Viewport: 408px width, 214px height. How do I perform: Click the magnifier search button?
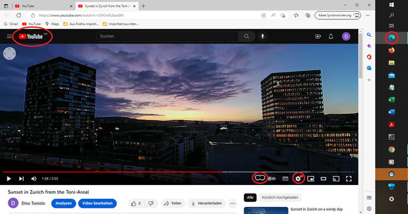tap(246, 36)
